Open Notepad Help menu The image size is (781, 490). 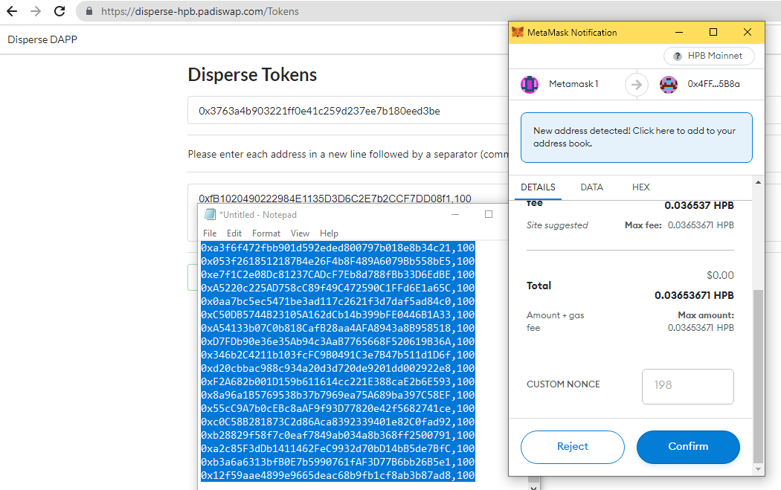[x=329, y=233]
